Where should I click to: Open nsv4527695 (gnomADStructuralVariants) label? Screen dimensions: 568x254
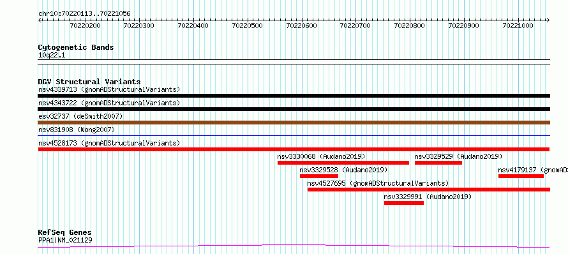point(378,183)
